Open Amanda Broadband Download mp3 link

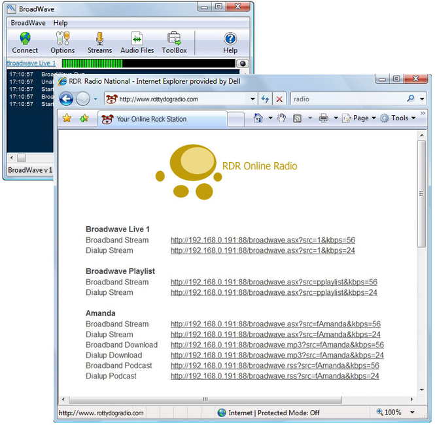[x=277, y=345]
